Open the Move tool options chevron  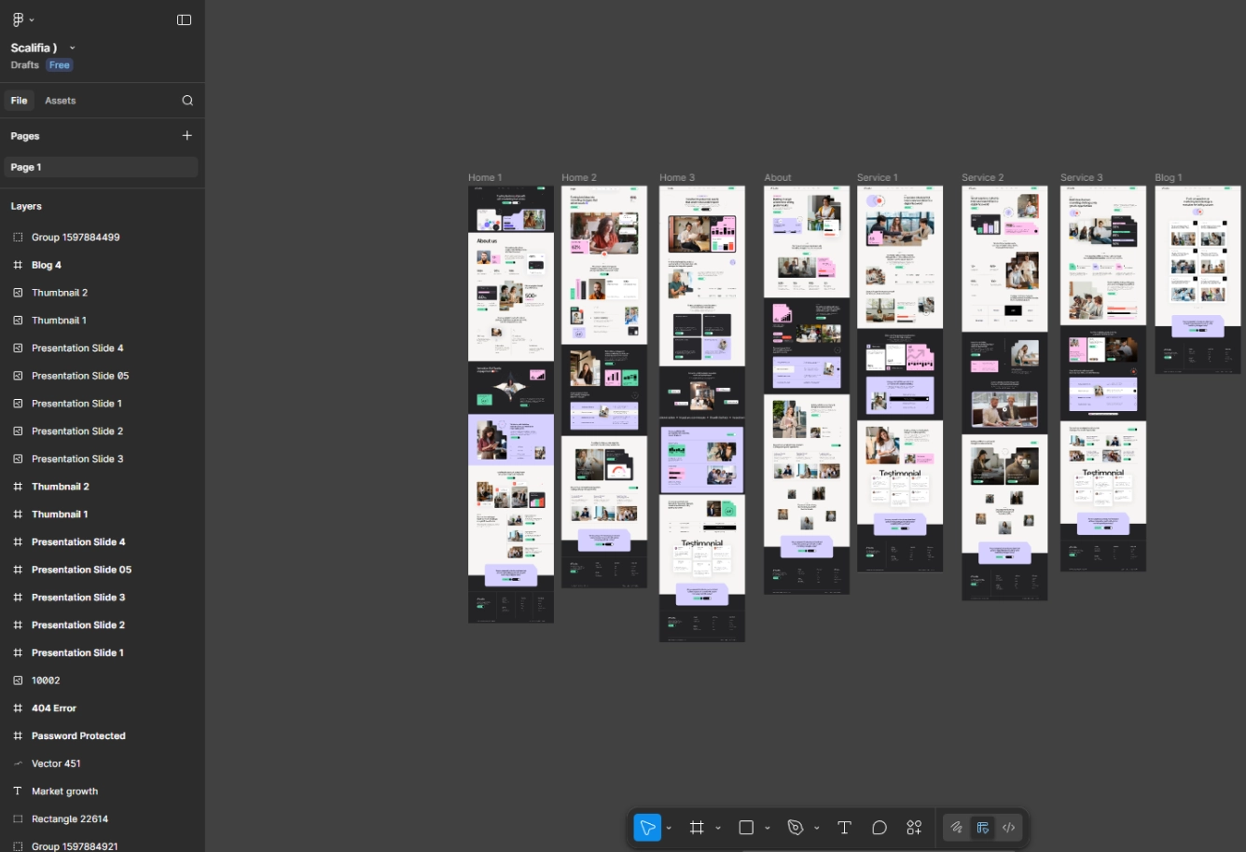coord(669,828)
